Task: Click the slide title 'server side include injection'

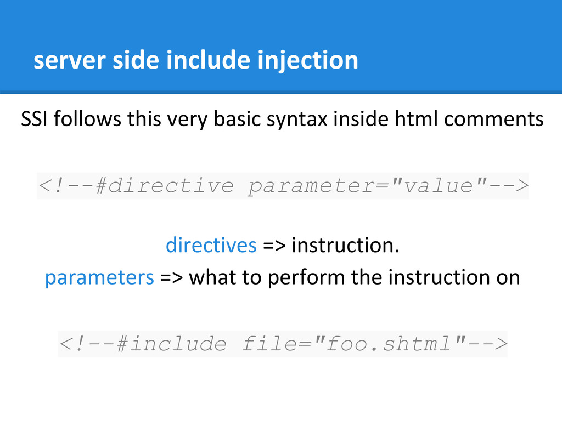Action: pyautogui.click(x=196, y=60)
